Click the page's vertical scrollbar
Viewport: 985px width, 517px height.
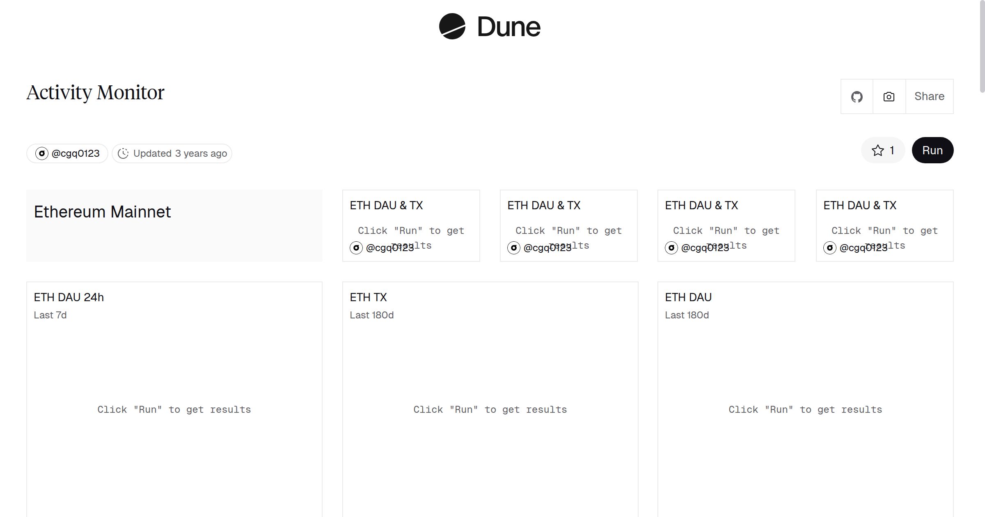click(x=982, y=45)
